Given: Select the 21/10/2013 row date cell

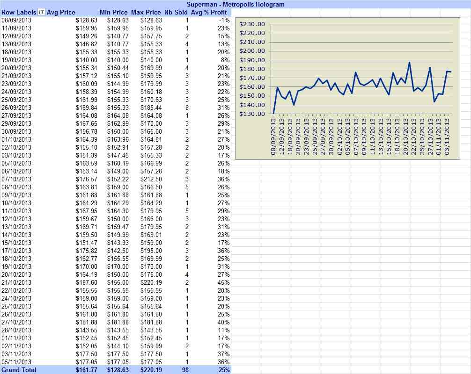Looking at the screenshot, I should coord(16,282).
